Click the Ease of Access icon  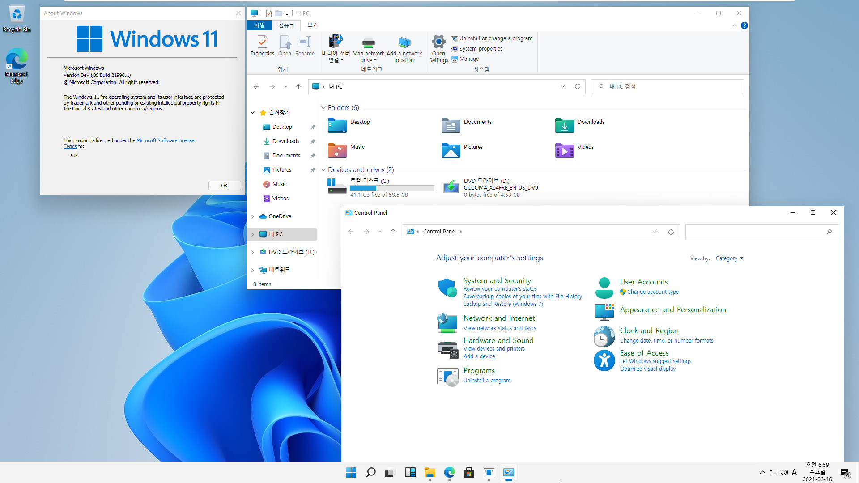point(604,360)
